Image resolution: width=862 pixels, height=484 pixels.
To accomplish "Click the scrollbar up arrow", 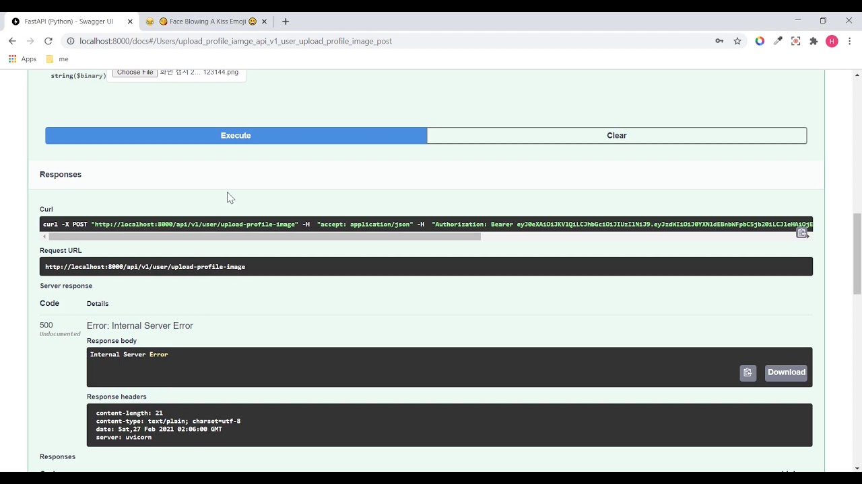I will pyautogui.click(x=857, y=73).
